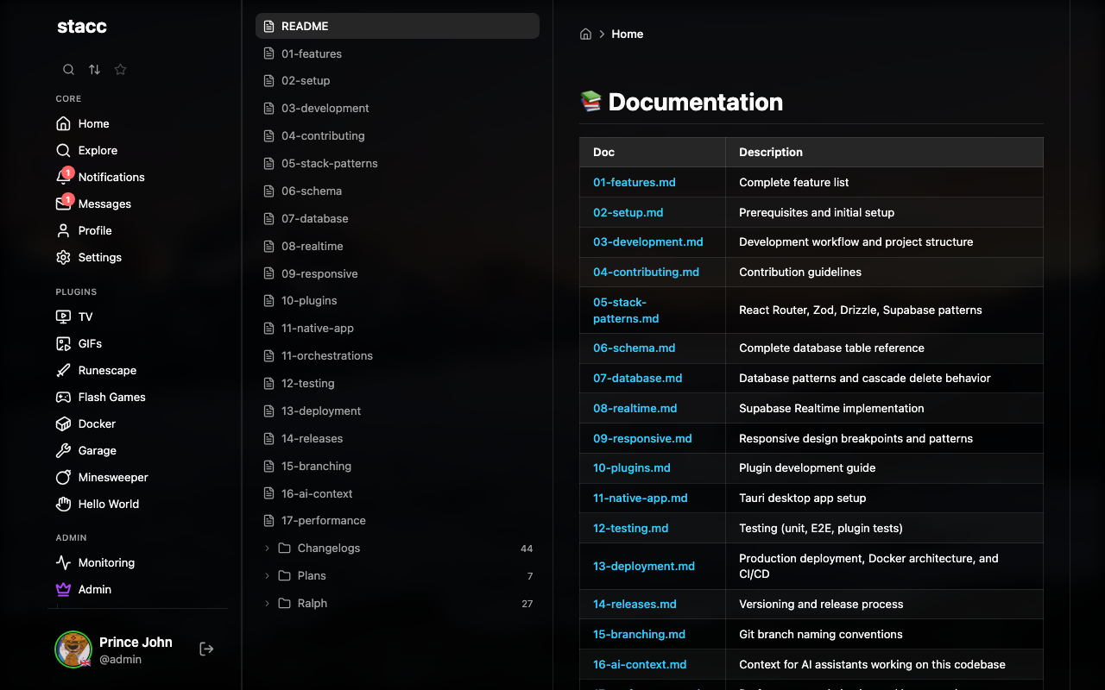Open the 02-setup.md link in table

(x=628, y=212)
